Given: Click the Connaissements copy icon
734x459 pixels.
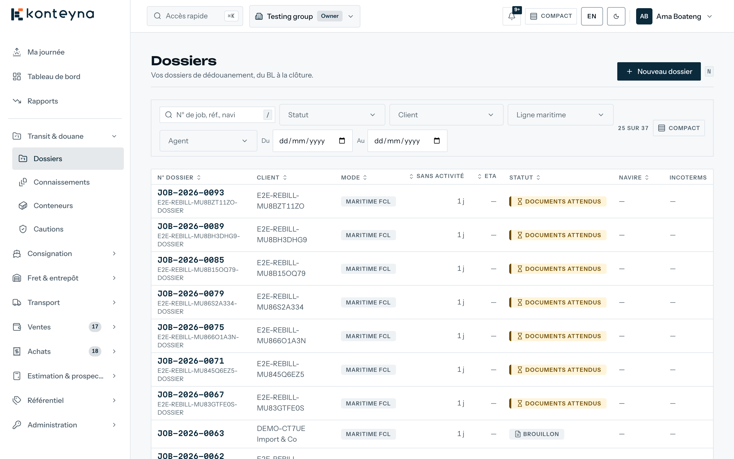Looking at the screenshot, I should [23, 182].
